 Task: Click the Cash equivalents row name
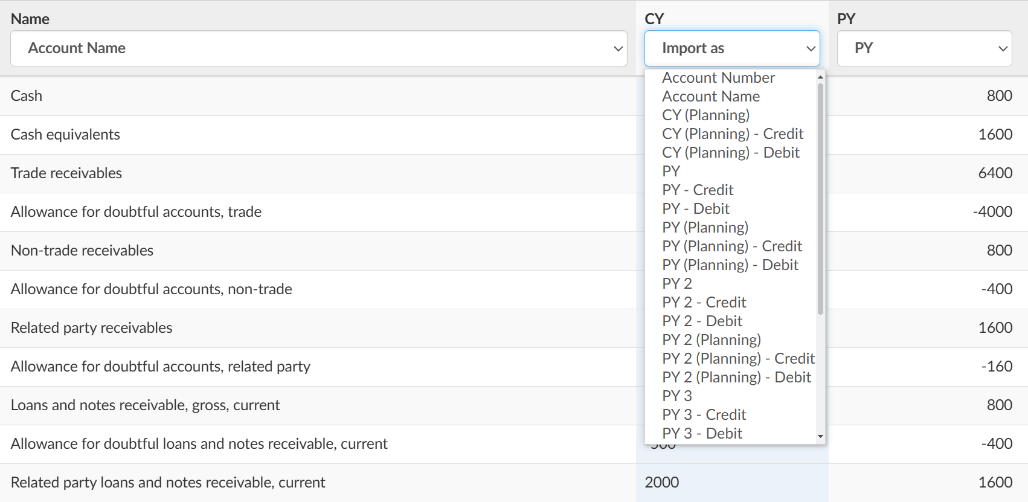pyautogui.click(x=65, y=135)
